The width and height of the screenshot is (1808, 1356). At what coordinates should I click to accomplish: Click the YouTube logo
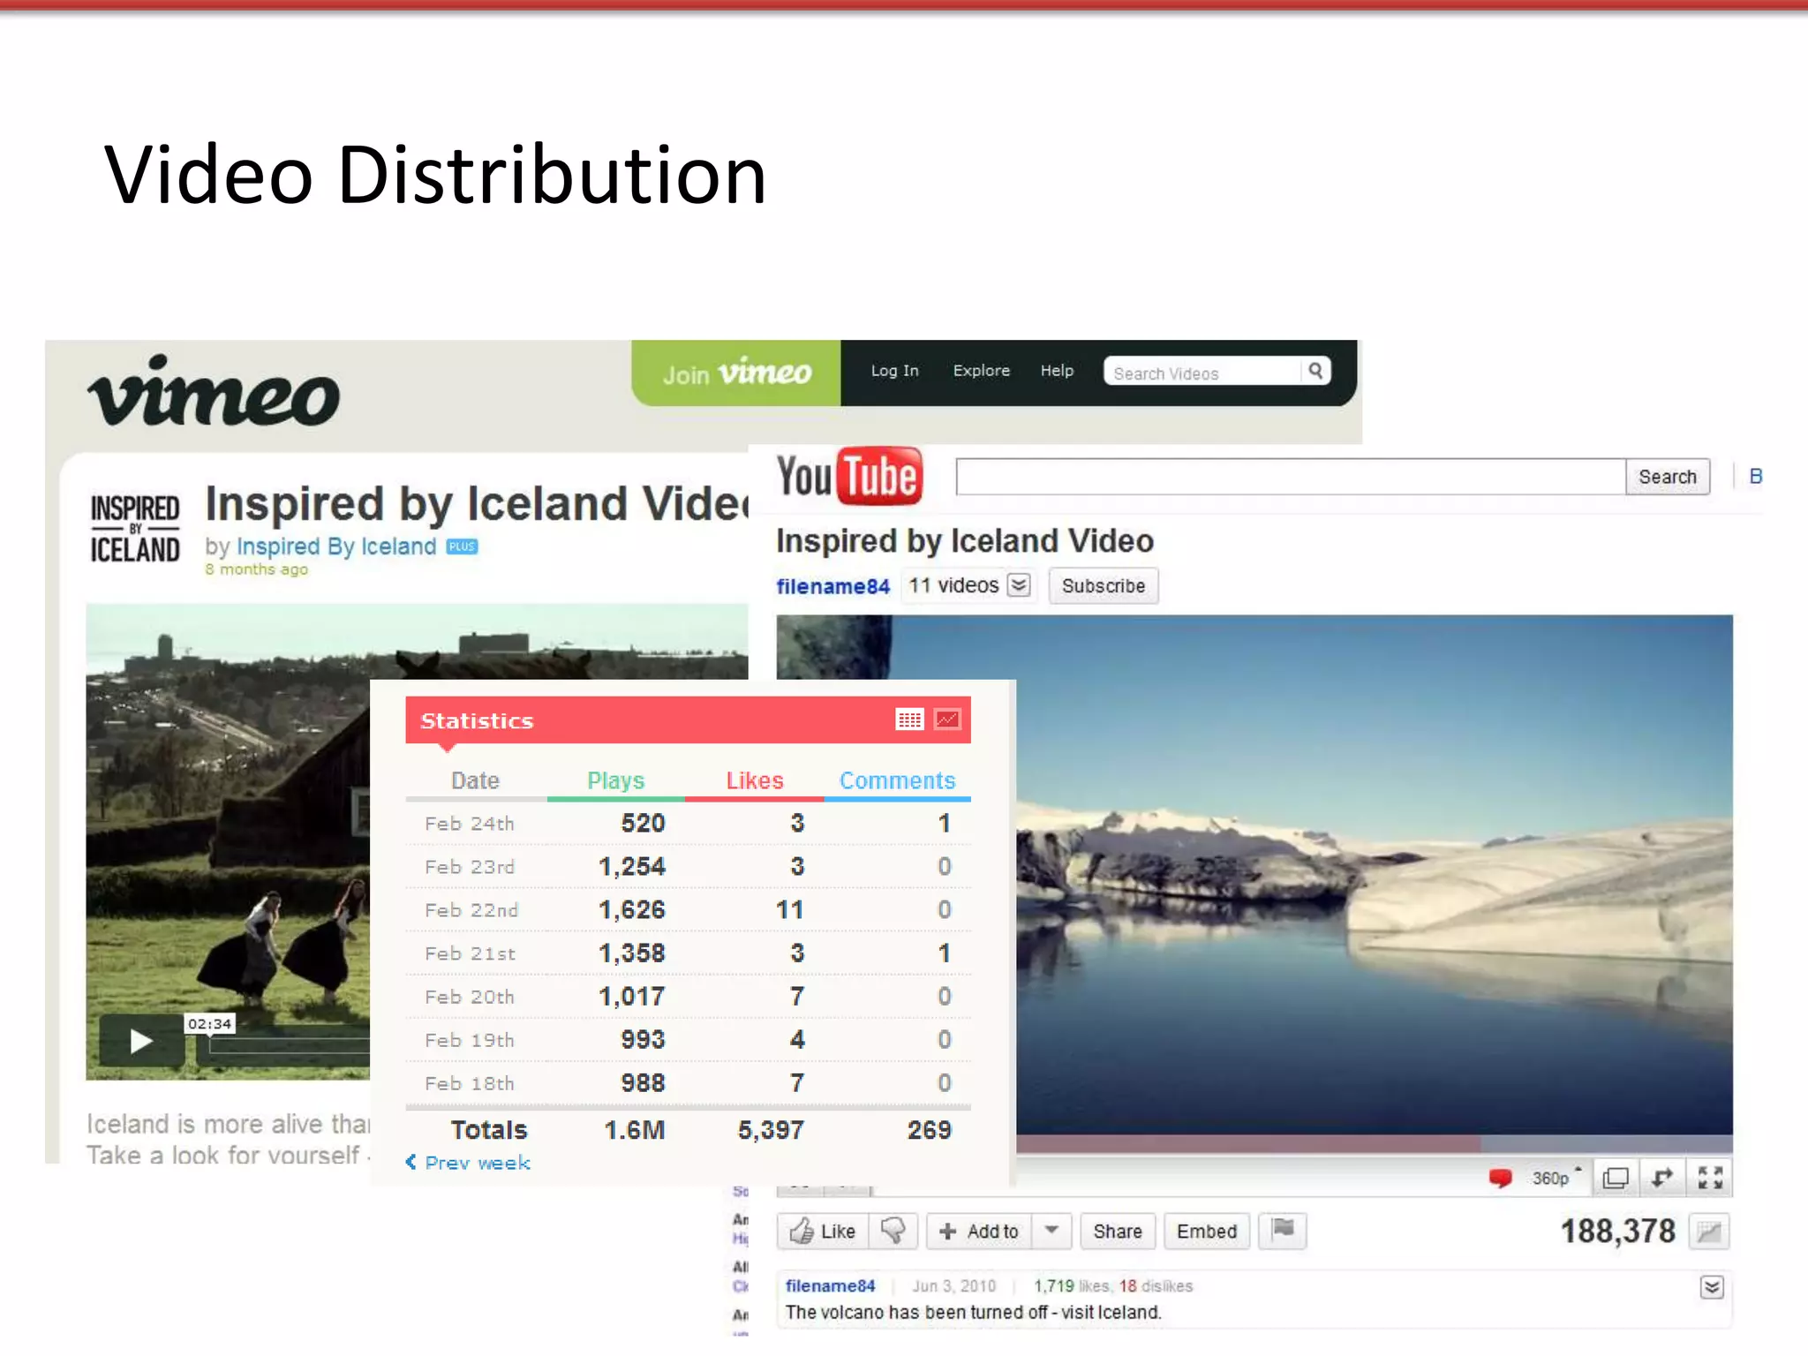[849, 477]
